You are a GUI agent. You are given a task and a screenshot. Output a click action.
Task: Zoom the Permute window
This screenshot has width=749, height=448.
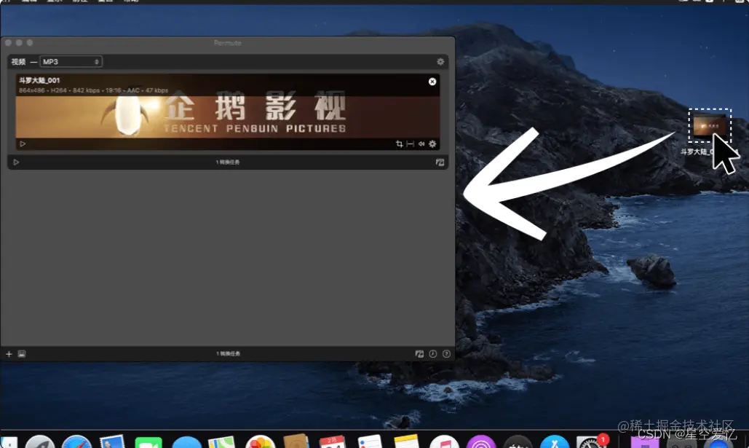pos(30,42)
